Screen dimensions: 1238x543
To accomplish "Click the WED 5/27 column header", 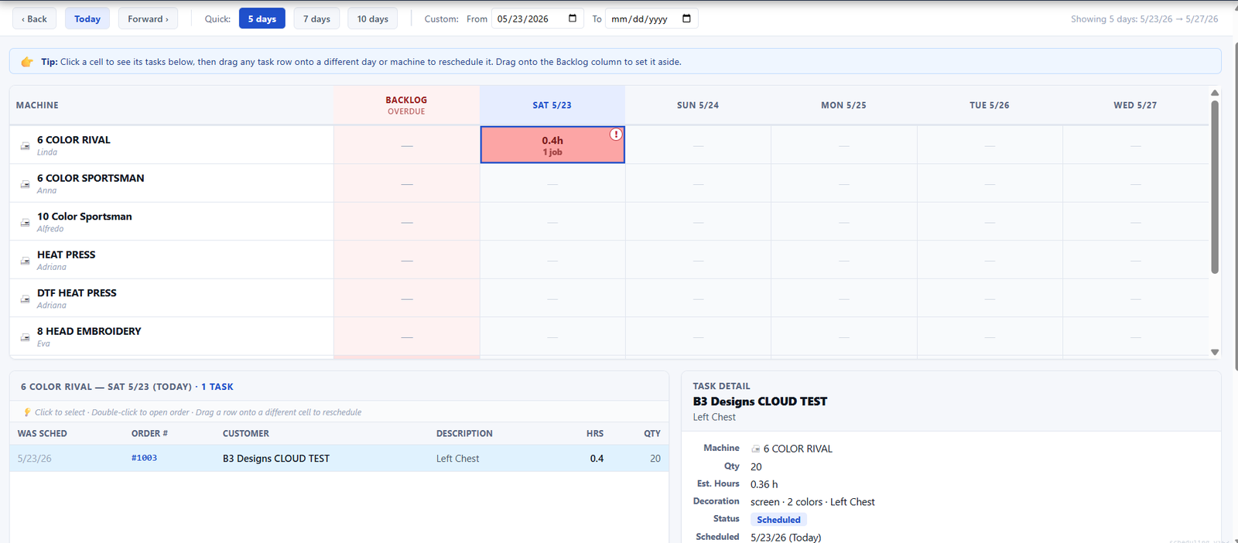I will pos(1135,105).
